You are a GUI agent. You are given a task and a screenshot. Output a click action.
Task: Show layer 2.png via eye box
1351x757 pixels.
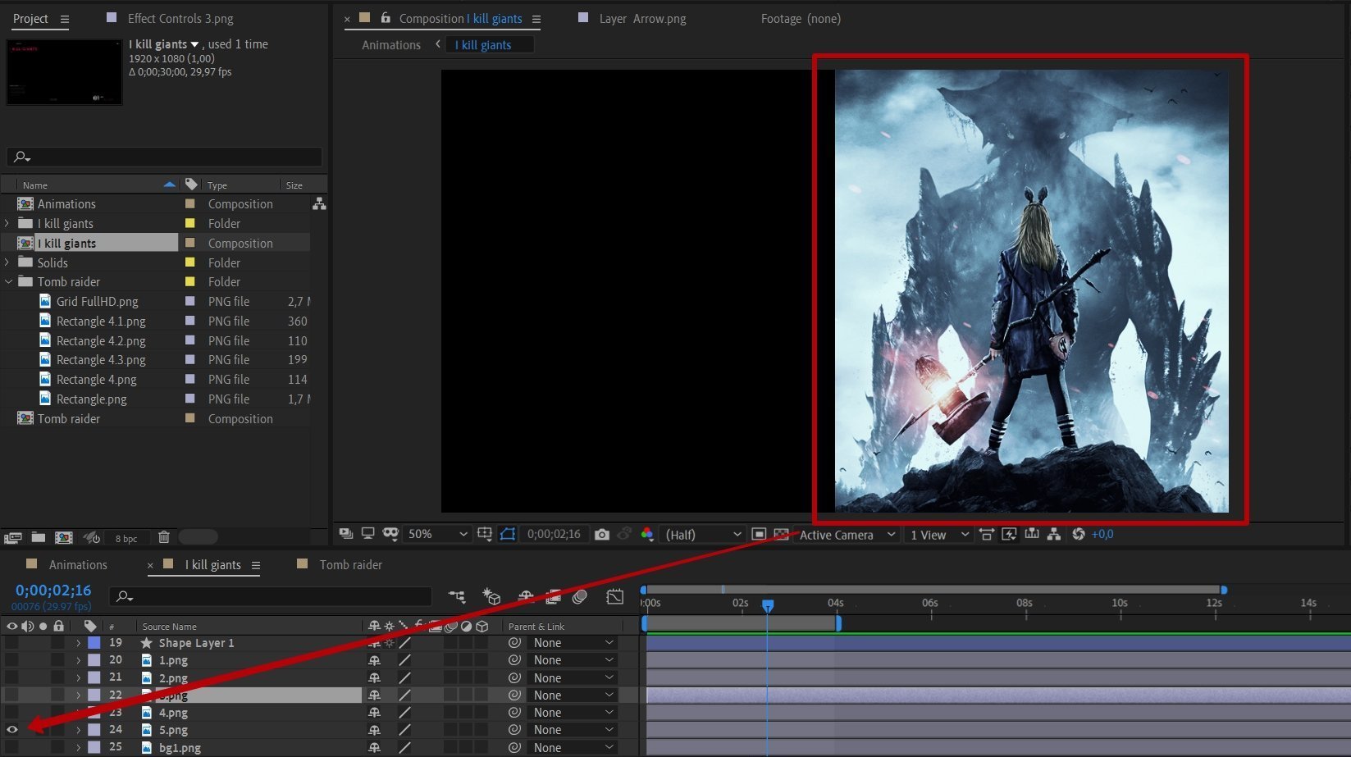(x=11, y=677)
